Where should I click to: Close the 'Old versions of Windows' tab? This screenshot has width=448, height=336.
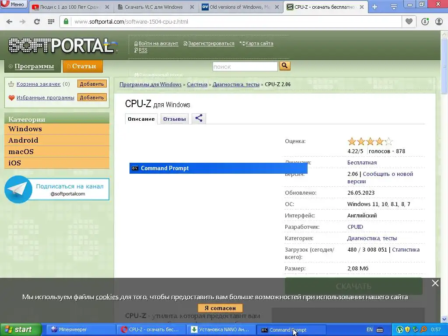[277, 7]
